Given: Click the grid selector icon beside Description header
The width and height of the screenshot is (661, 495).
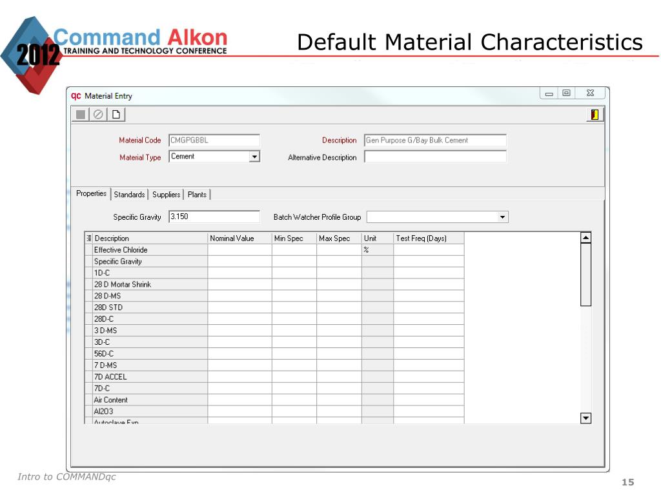Looking at the screenshot, I should pos(89,238).
